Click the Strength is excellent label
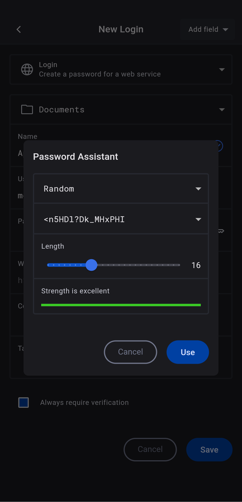This screenshot has width=242, height=502. 75,291
